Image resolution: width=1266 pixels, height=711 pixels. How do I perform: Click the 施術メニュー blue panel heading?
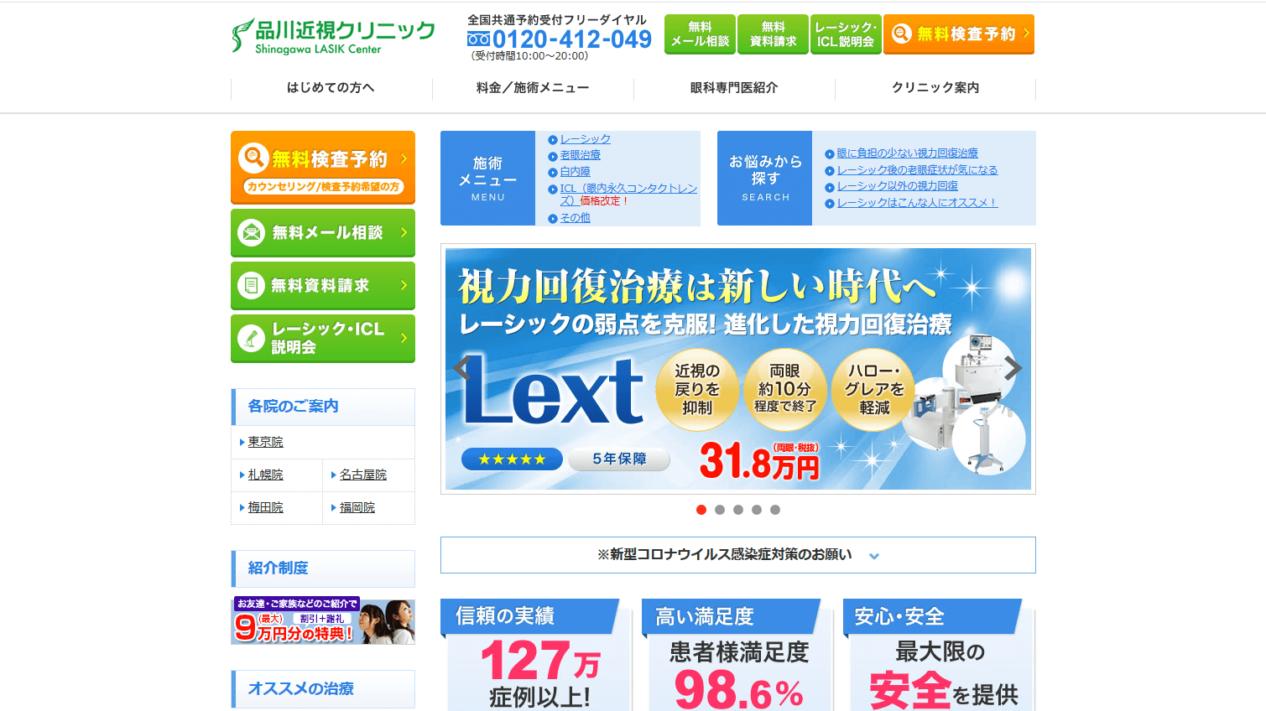point(487,178)
